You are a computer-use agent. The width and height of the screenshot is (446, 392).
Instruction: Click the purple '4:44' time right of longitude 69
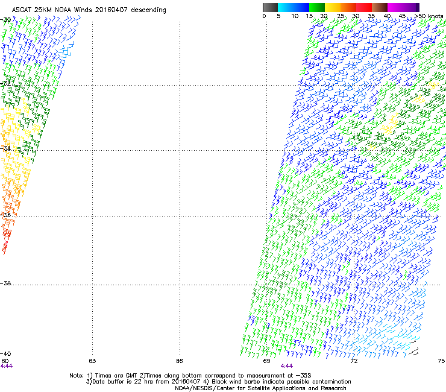(287, 366)
